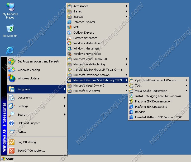Viewport: 191px width, 162px height.
Task: Expand the Startup submenu arrow
Action: 127,16
